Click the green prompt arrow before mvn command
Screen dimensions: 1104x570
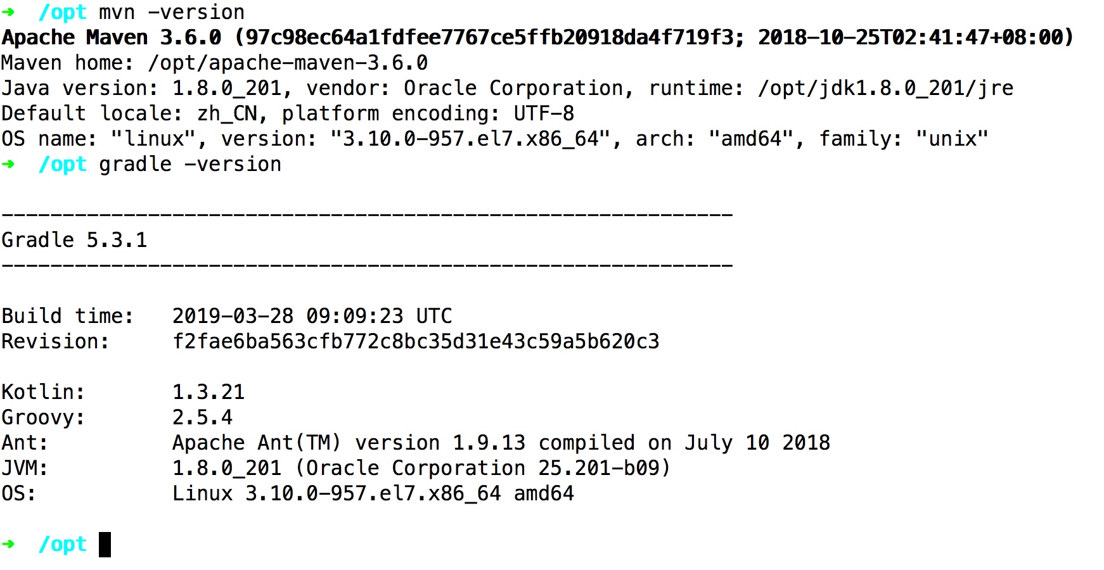(8, 12)
